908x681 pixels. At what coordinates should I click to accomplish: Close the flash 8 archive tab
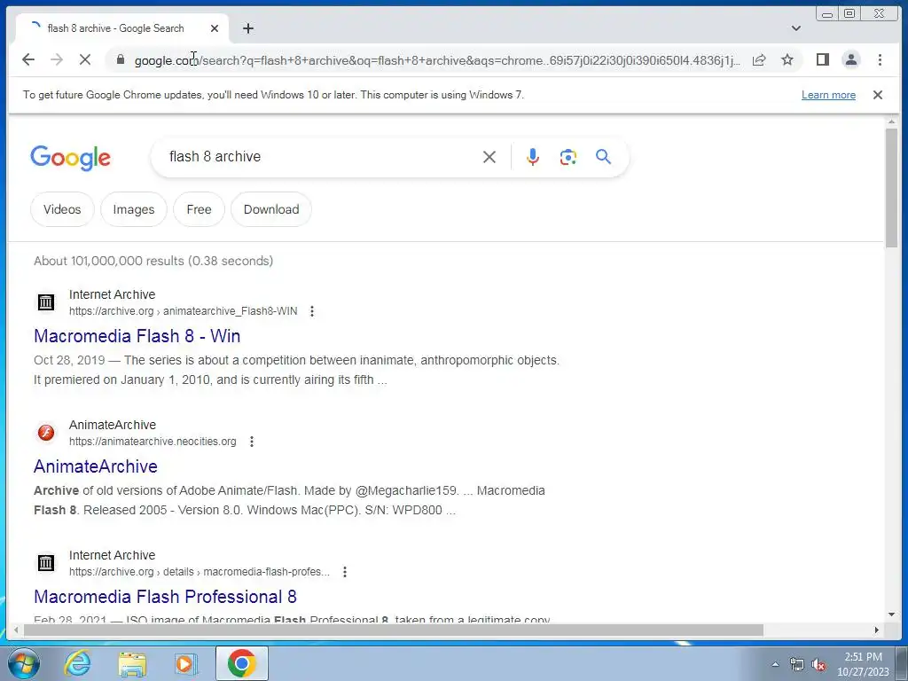point(215,28)
